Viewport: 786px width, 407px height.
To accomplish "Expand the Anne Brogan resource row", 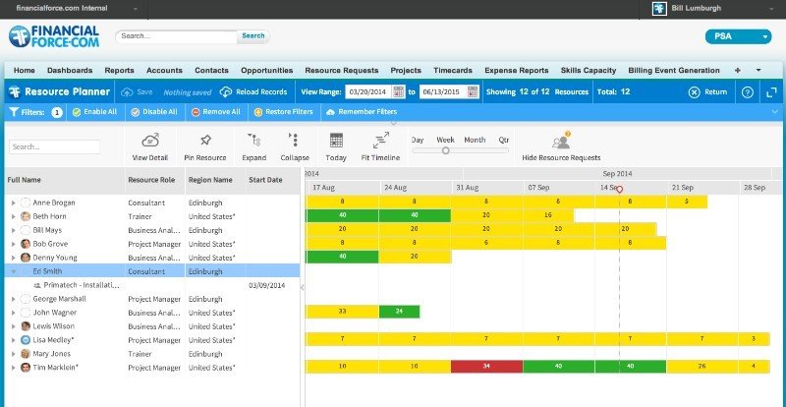I will click(13, 202).
